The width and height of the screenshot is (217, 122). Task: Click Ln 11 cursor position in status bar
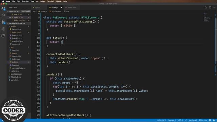coord(161,120)
